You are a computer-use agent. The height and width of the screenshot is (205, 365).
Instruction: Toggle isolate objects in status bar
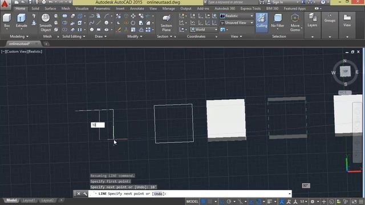pyautogui.click(x=346, y=202)
